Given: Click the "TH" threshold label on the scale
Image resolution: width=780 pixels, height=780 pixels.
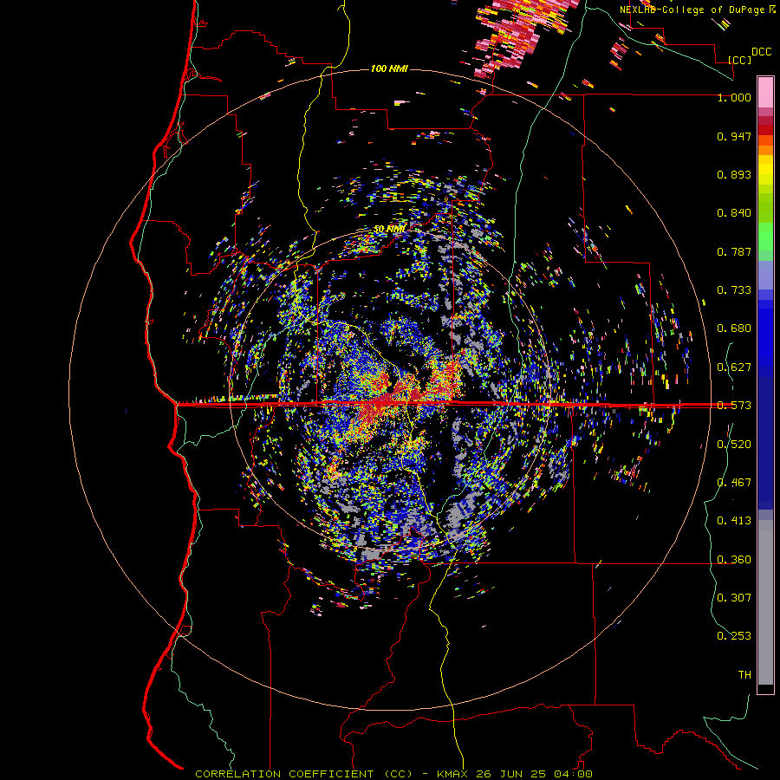Looking at the screenshot, I should 744,675.
